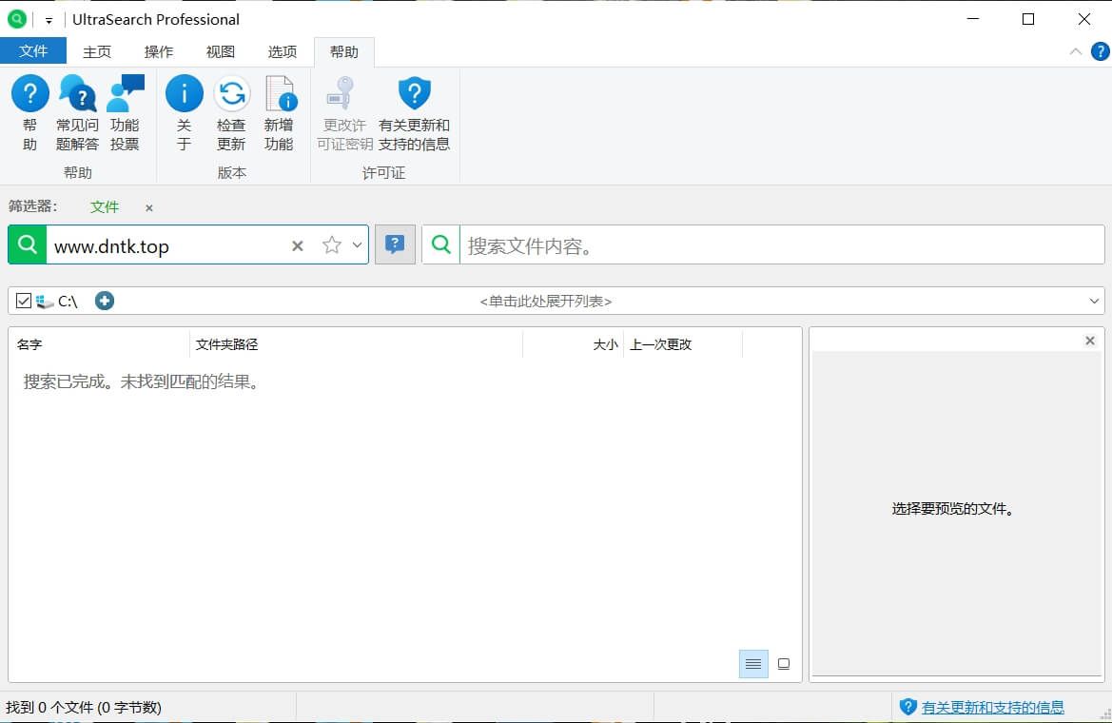Open 常见问题解答 FAQ icon

(77, 93)
